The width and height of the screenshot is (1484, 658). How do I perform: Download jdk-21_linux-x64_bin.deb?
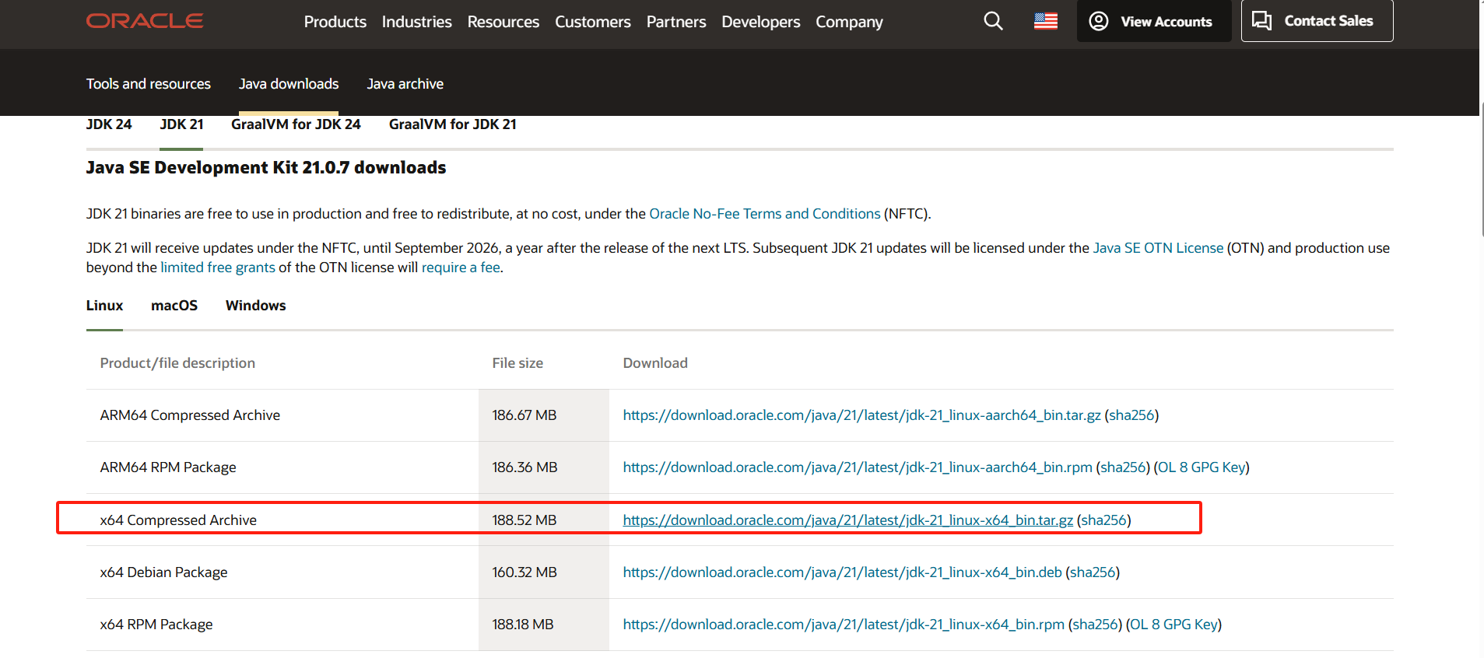coord(843,572)
